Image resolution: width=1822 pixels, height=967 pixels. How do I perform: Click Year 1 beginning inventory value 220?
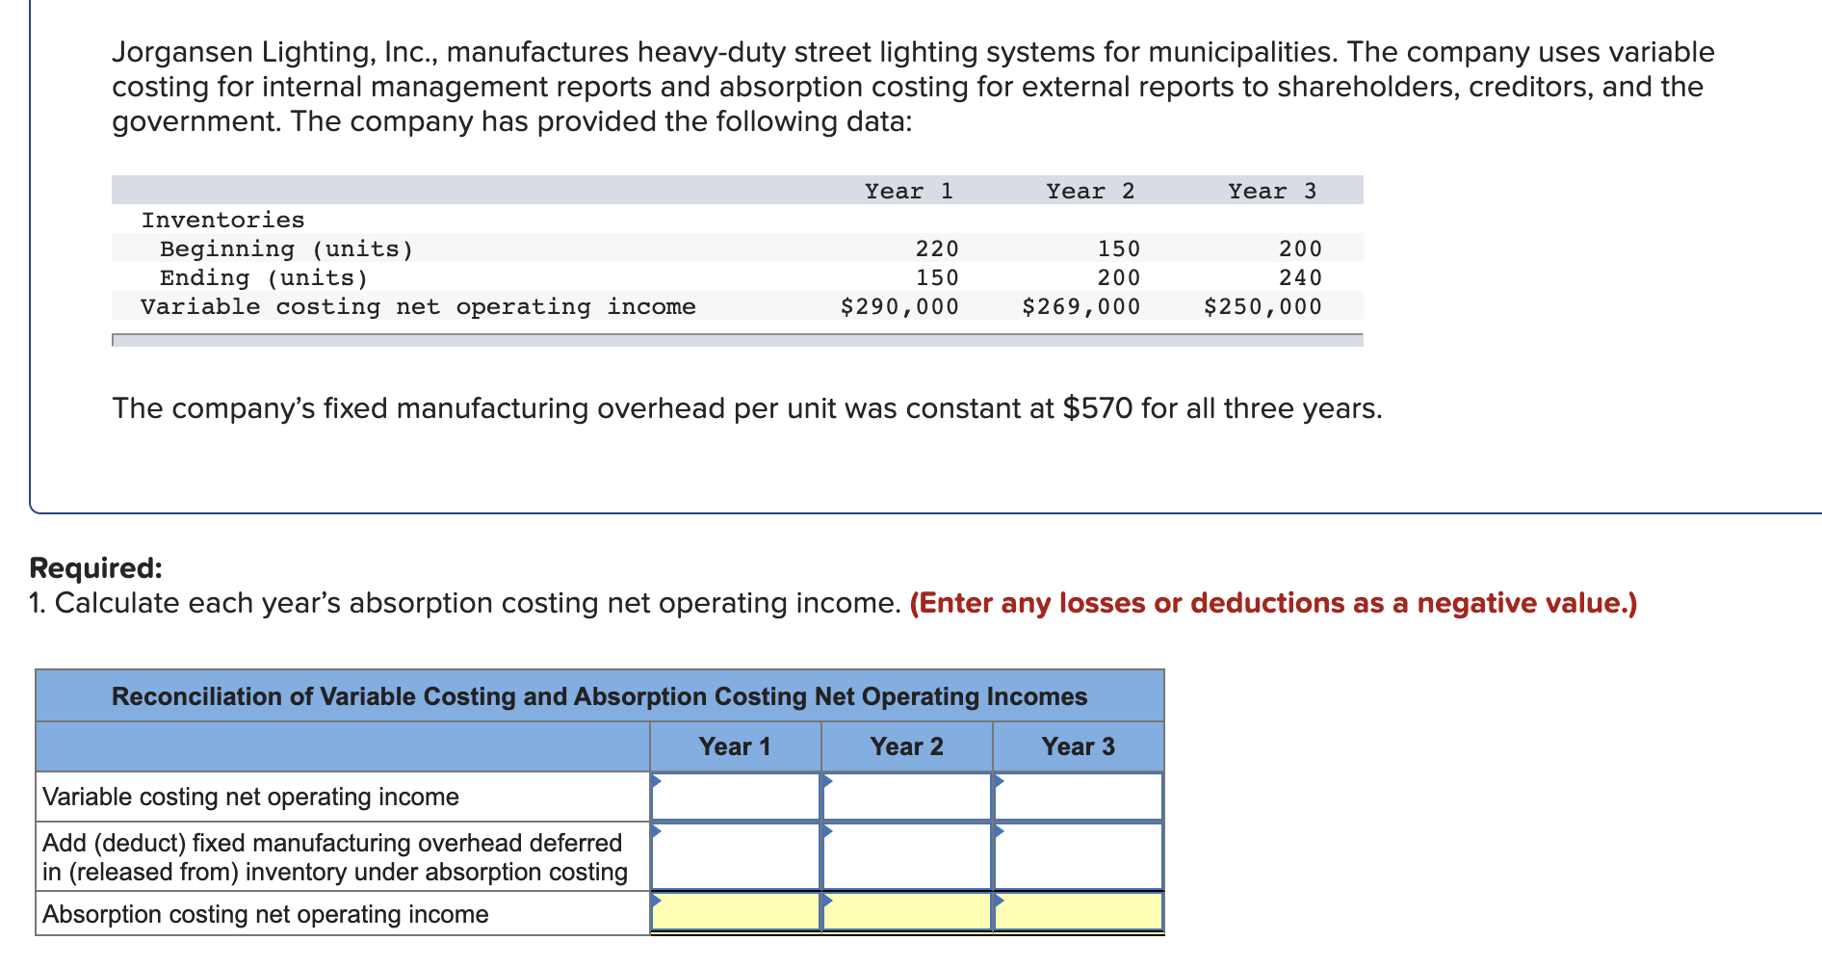point(937,248)
